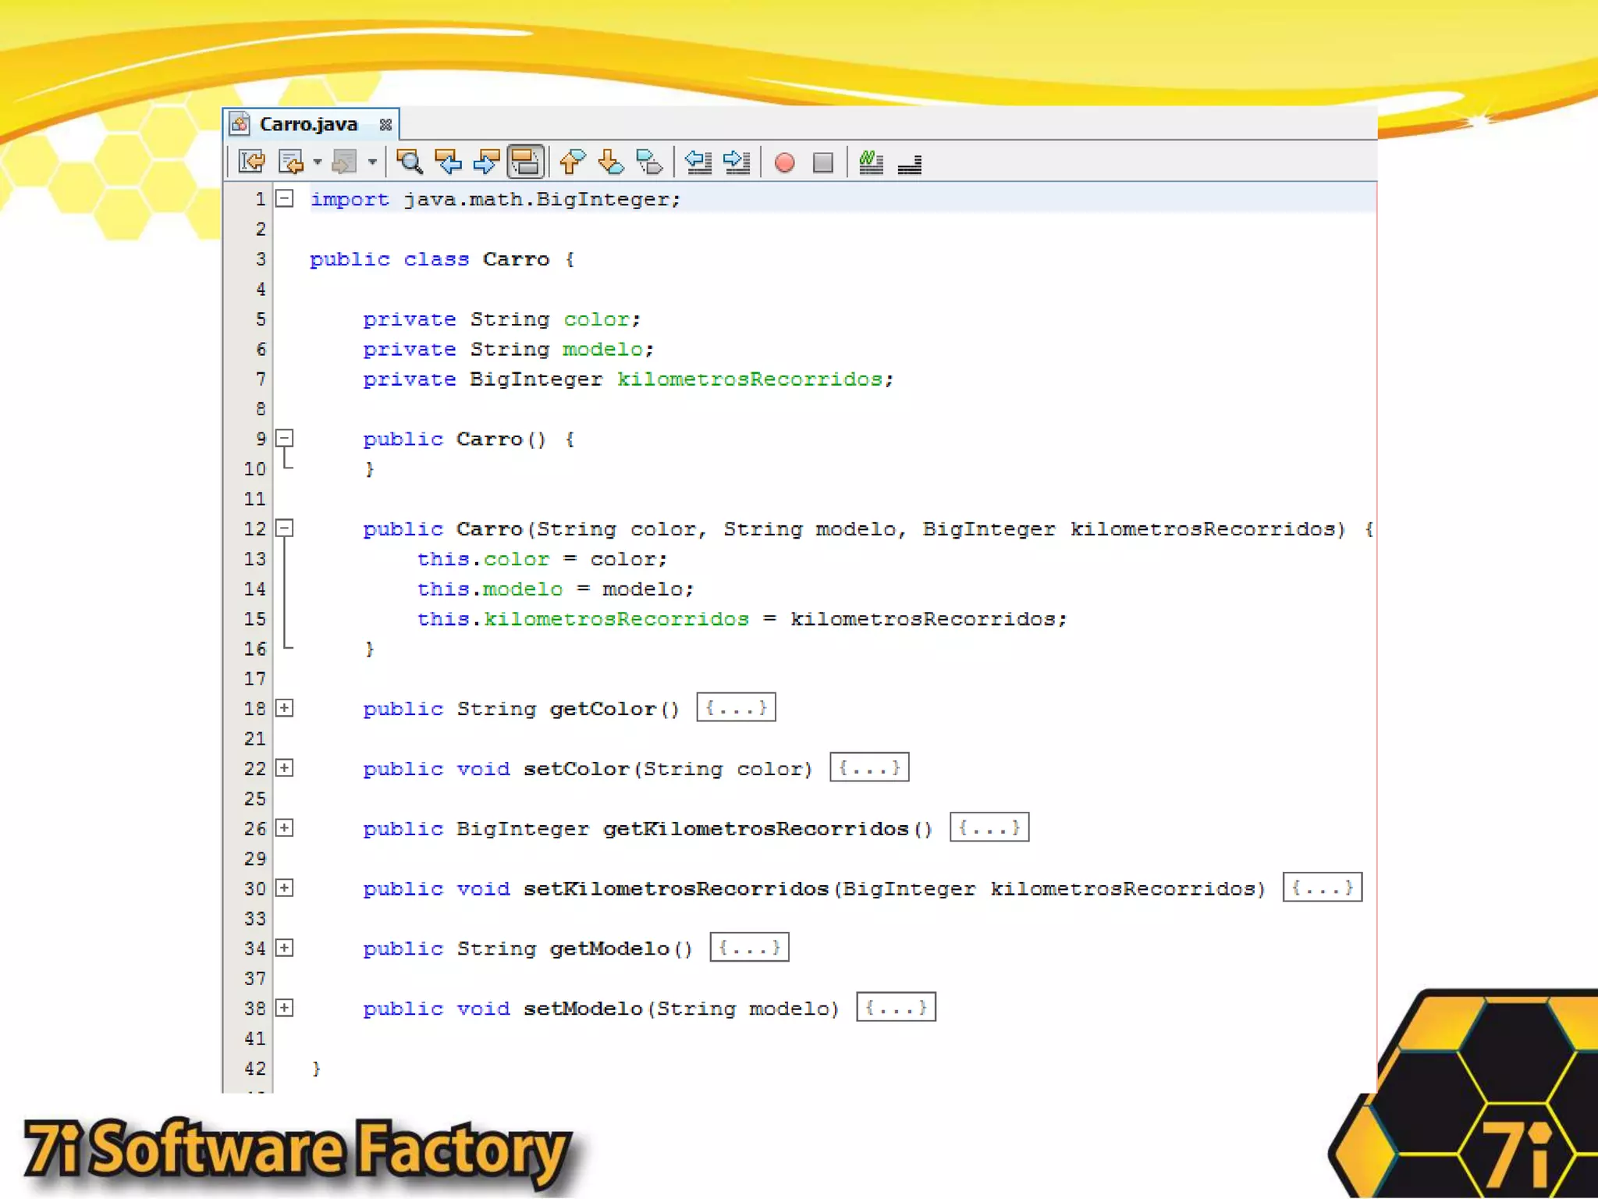Expand the collapsed getColor() method
Image resolution: width=1598 pixels, height=1199 pixels.
[285, 708]
